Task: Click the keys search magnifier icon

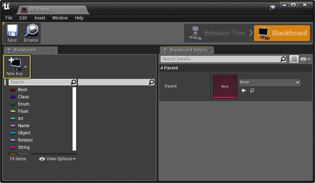Action: (x=151, y=82)
